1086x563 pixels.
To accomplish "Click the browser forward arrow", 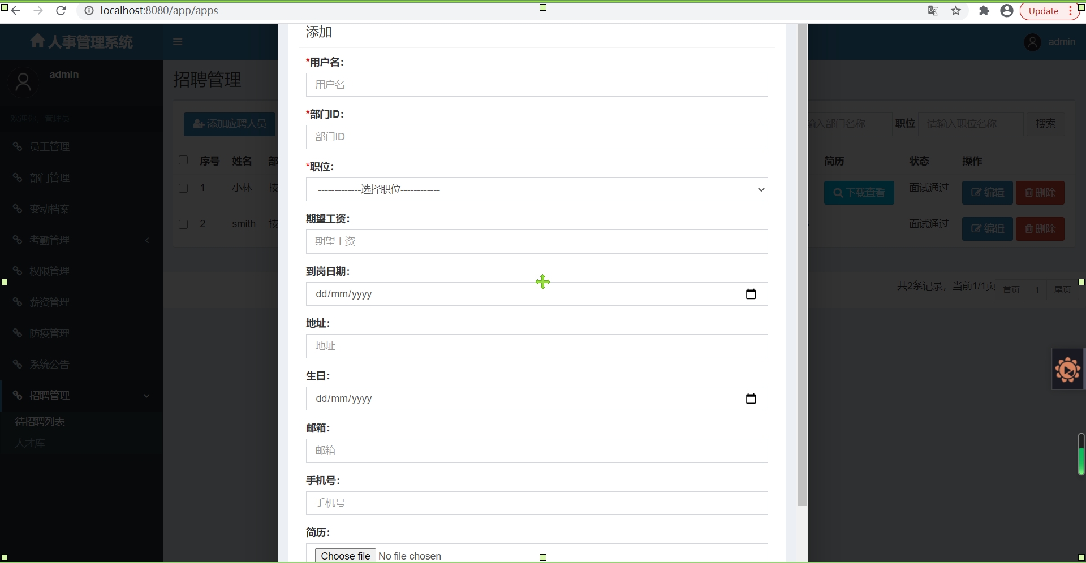I will [38, 11].
